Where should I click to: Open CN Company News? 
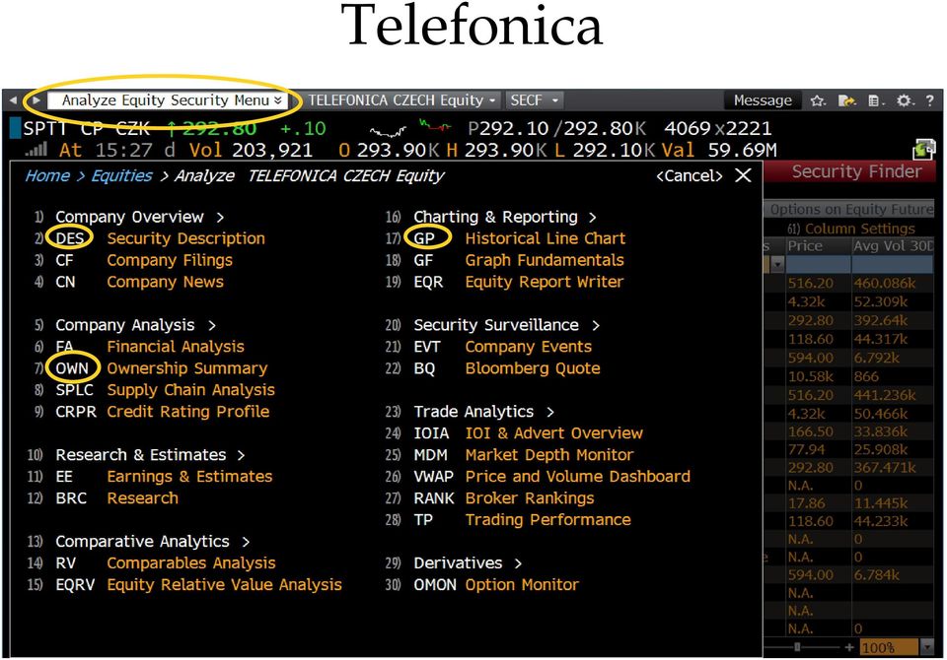point(139,282)
